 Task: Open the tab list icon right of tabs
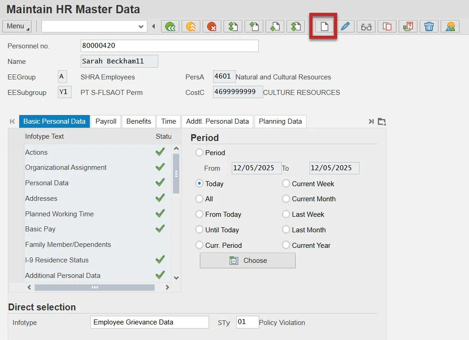[382, 121]
